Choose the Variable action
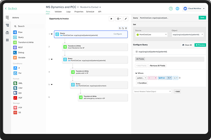 [19, 57]
